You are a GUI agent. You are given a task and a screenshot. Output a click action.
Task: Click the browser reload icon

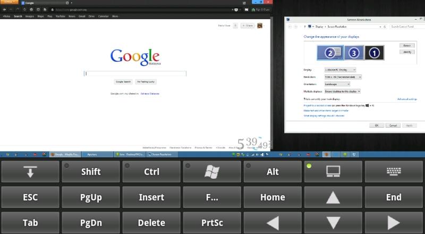point(24,10)
